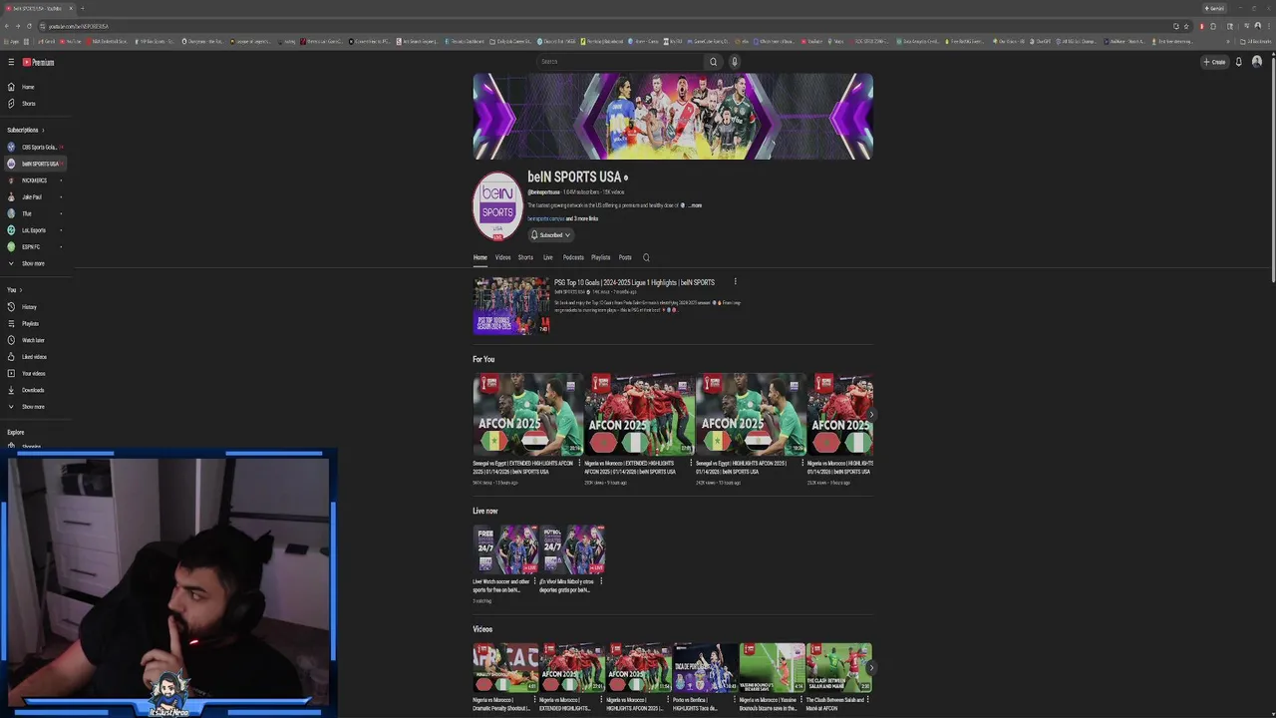
Task: Click the beIN SPORTS channel avatar
Action: click(497, 206)
